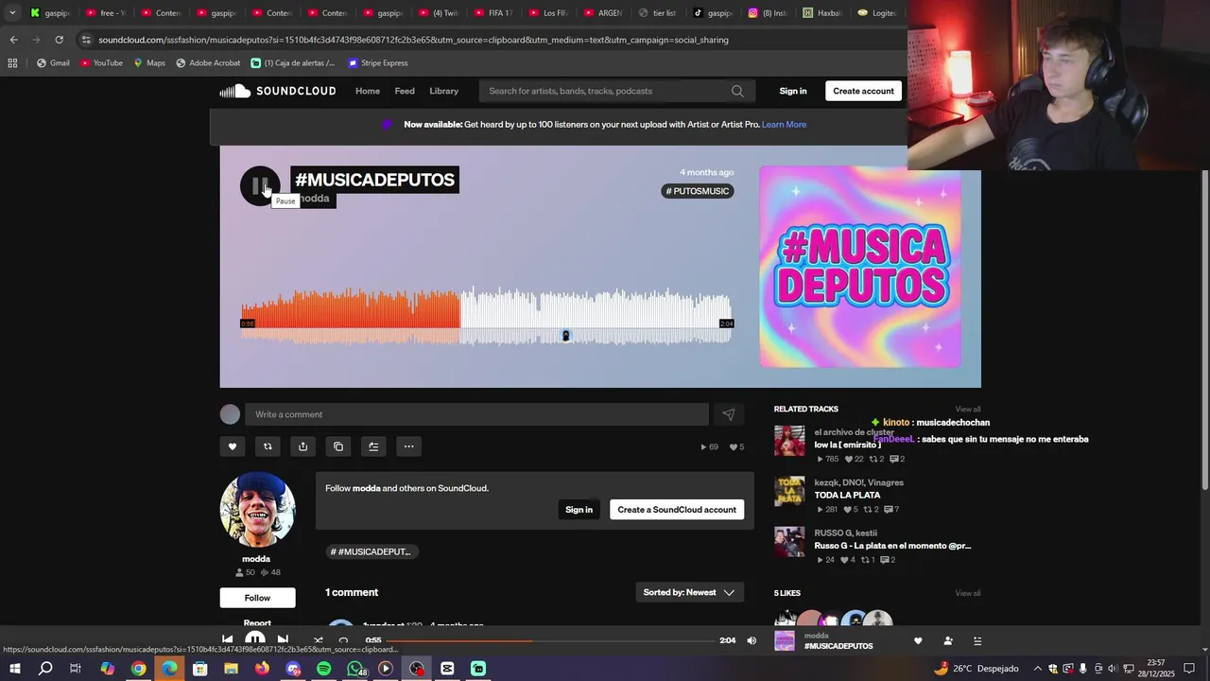Open the Windows Start menu
Viewport: 1210px width, 681px height.
pyautogui.click(x=14, y=669)
